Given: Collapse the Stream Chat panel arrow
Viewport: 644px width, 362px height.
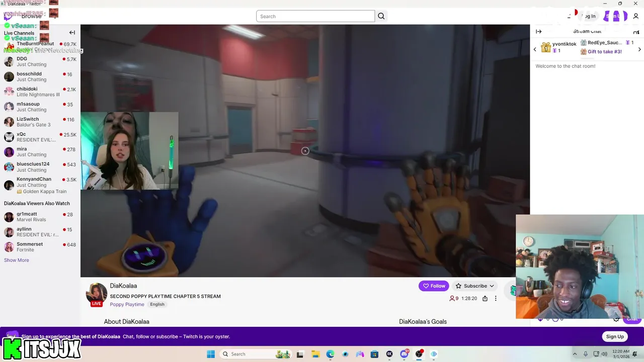Looking at the screenshot, I should pyautogui.click(x=539, y=31).
